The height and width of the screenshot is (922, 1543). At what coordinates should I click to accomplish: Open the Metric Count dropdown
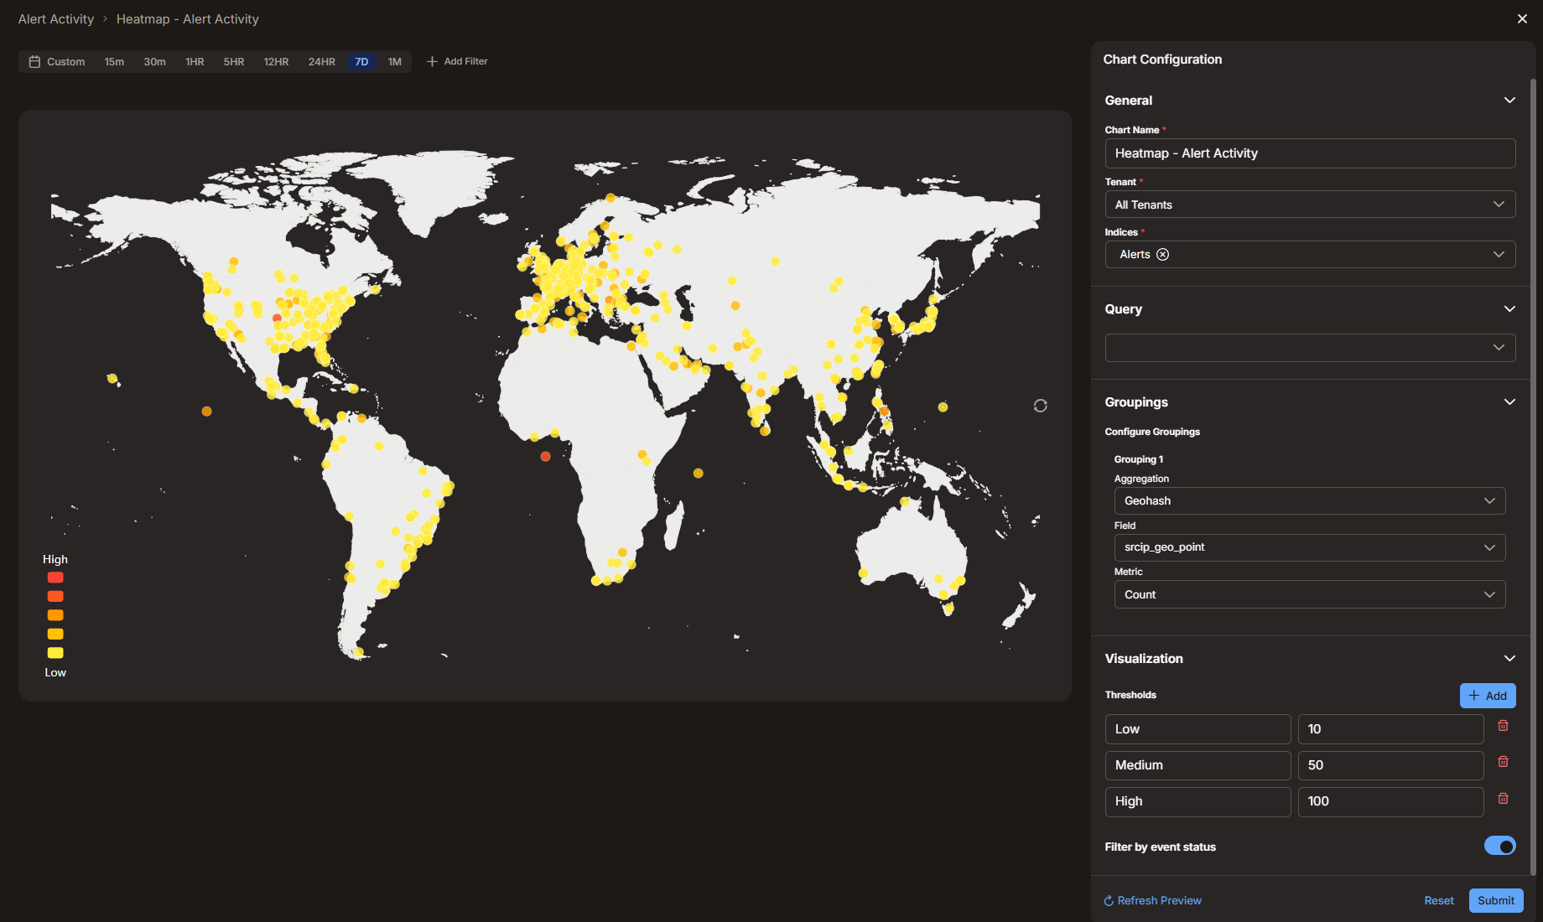coord(1309,594)
